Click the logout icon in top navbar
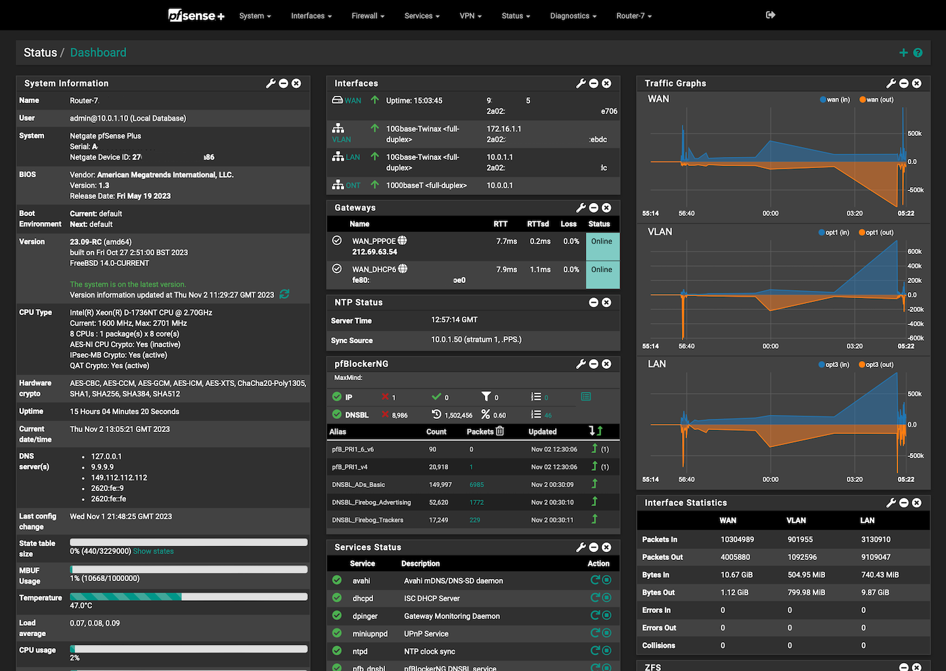Viewport: 946px width, 671px height. coord(771,15)
